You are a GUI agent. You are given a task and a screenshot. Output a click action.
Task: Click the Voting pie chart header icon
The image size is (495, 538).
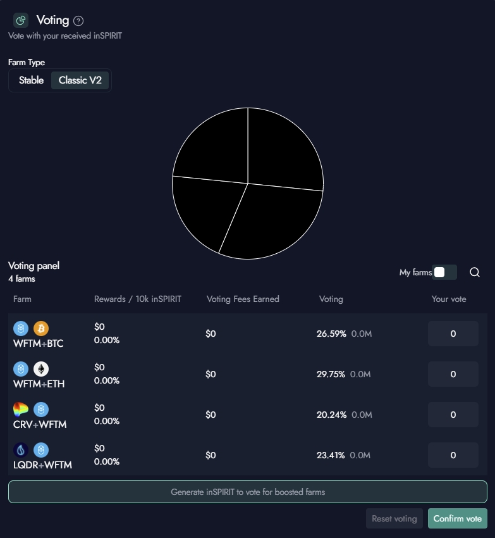pyautogui.click(x=21, y=20)
